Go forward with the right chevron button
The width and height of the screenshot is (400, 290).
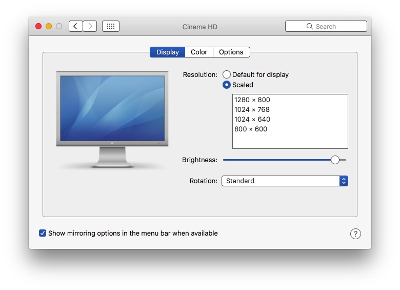point(90,26)
